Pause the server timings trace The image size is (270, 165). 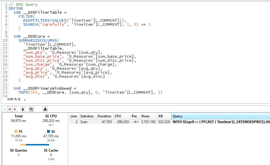pyautogui.click(x=9, y=109)
